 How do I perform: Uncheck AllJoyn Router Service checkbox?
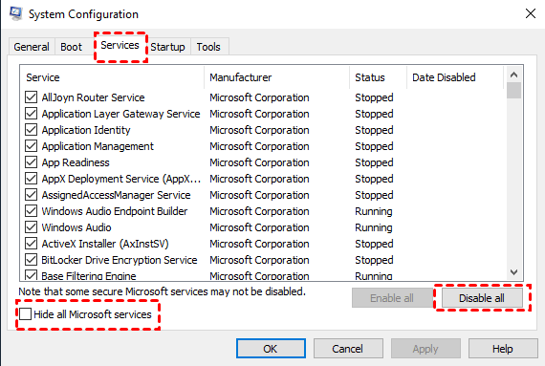click(x=31, y=97)
